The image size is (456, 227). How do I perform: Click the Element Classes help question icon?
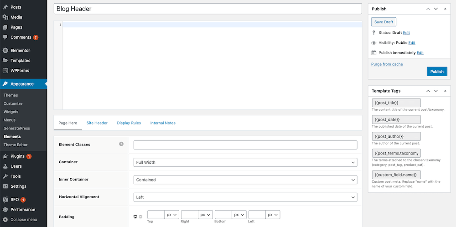[121, 144]
